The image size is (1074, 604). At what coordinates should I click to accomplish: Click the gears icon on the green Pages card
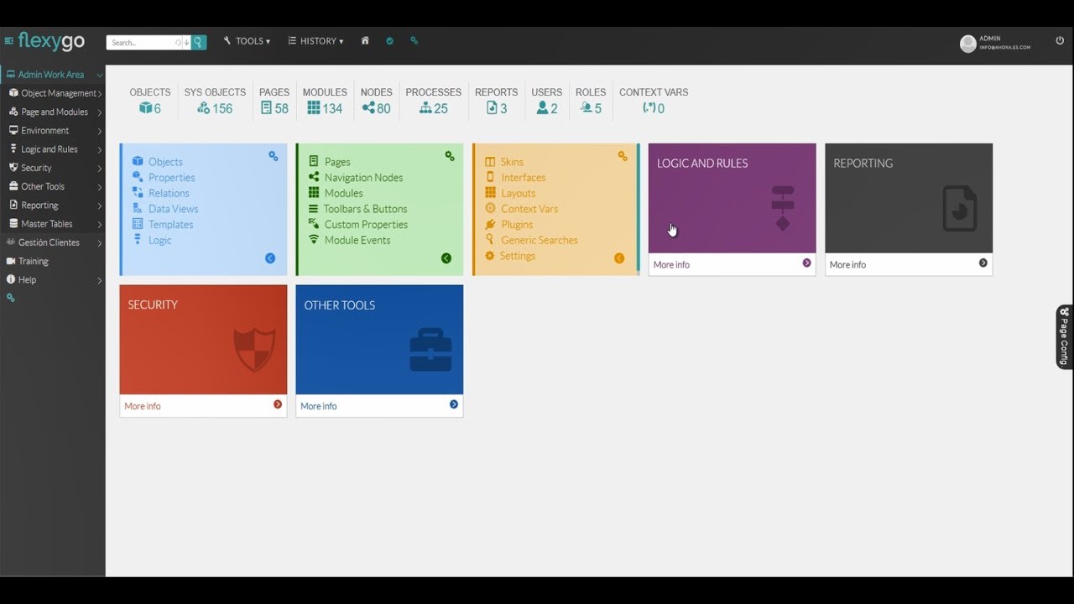point(450,156)
